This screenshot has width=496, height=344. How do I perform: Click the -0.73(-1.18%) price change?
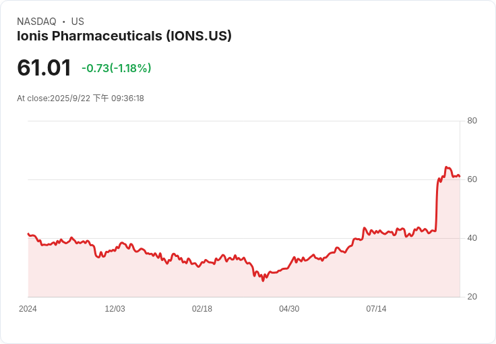(116, 68)
